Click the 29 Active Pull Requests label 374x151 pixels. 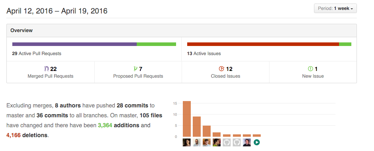pyautogui.click(x=37, y=54)
